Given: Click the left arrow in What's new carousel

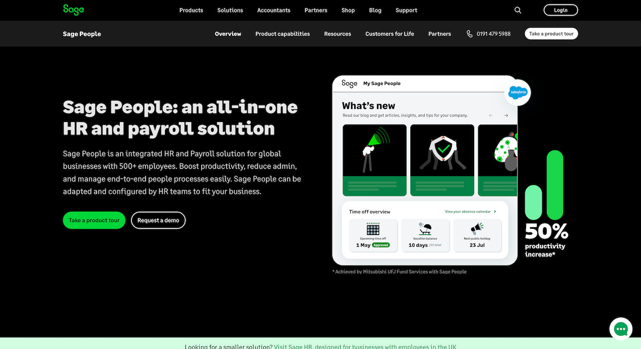Looking at the screenshot, I should pyautogui.click(x=491, y=115).
